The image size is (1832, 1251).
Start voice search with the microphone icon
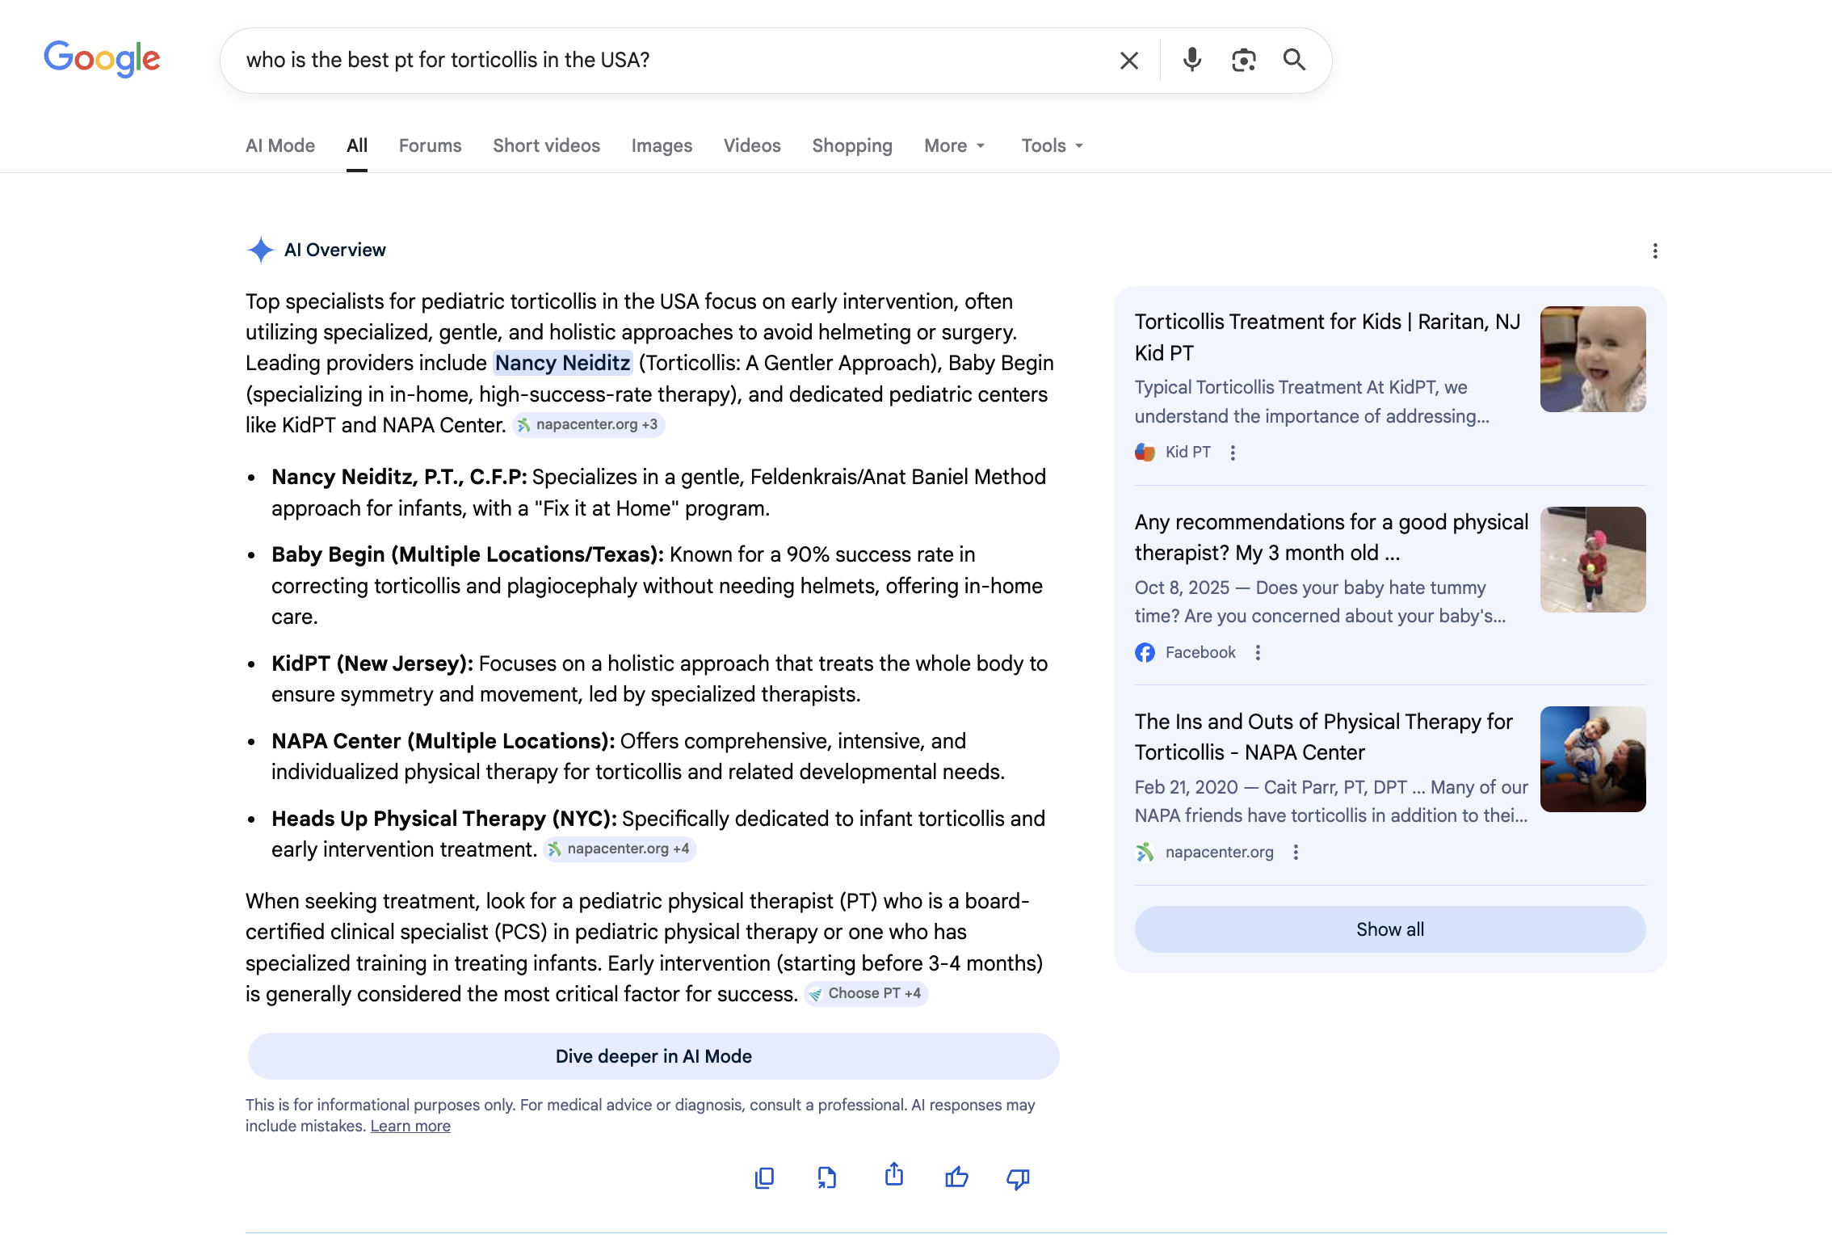(1191, 60)
